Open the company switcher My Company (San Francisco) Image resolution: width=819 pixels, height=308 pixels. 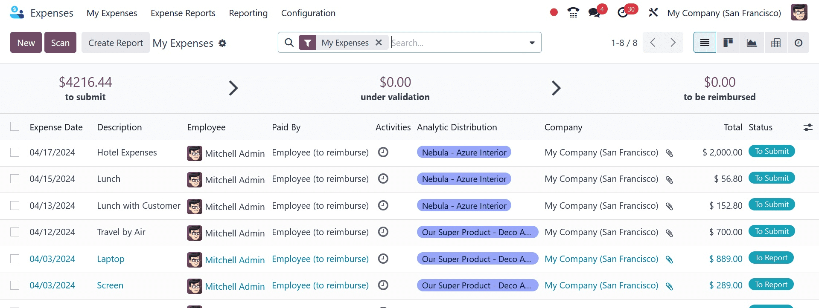[x=724, y=13]
